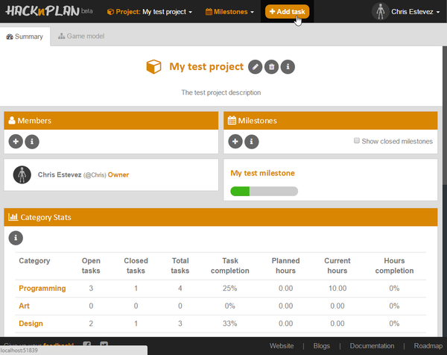
Task: Expand the Milestones dropdown menu
Action: [229, 12]
